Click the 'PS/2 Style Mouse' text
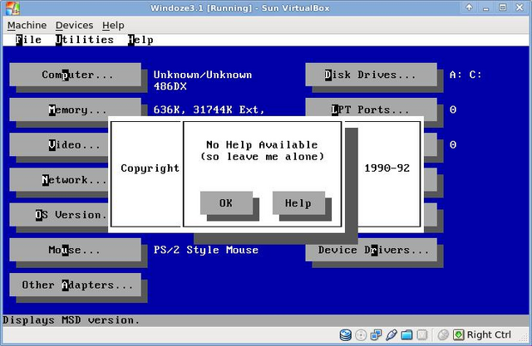The image size is (532, 346). point(206,250)
